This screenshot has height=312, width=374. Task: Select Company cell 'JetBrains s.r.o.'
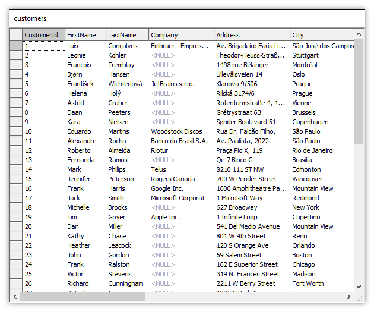[x=181, y=84]
